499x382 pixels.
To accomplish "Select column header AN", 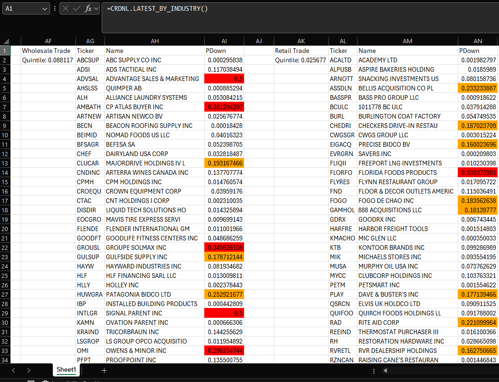I will [x=478, y=41].
